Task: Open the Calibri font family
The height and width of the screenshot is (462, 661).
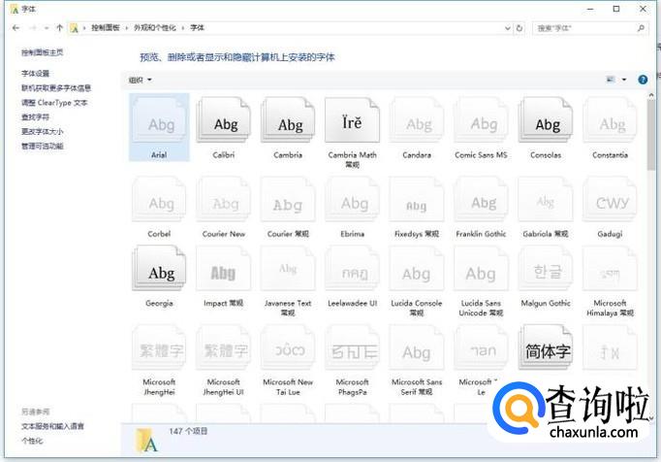Action: point(224,120)
